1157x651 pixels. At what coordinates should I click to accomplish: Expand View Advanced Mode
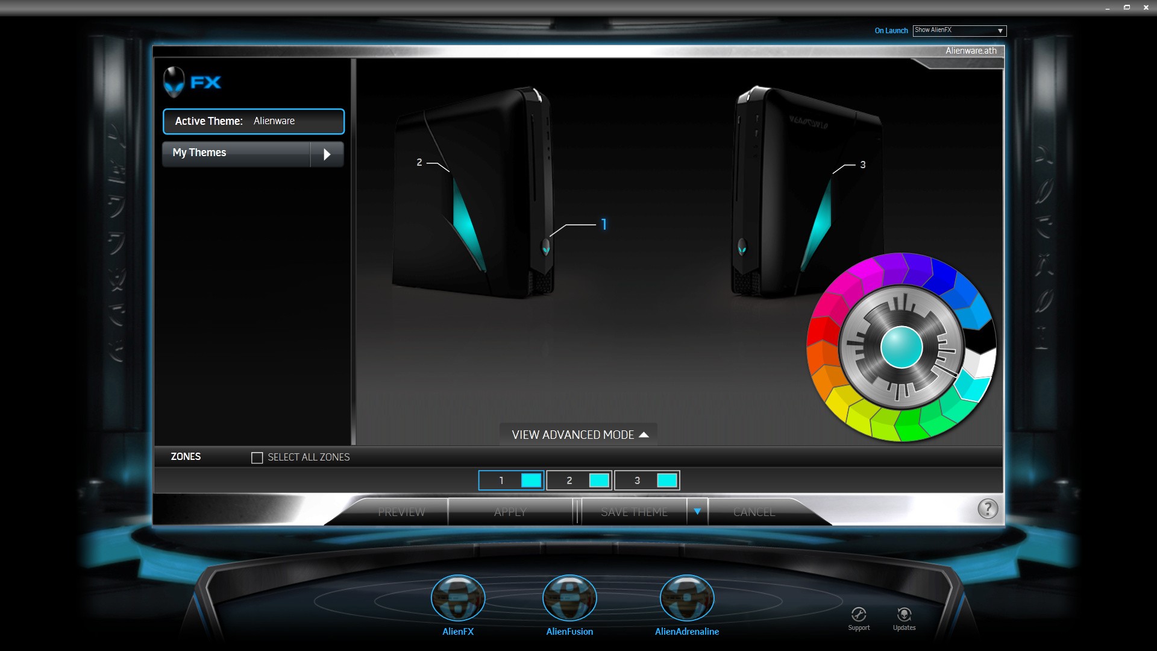579,435
